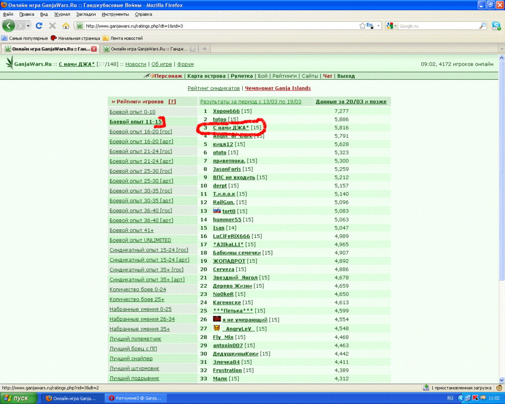Click the Windows пуск Start button

[x=18, y=398]
